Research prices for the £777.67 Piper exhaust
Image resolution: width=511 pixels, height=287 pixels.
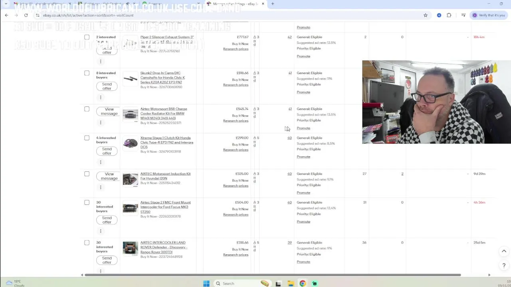point(236,49)
